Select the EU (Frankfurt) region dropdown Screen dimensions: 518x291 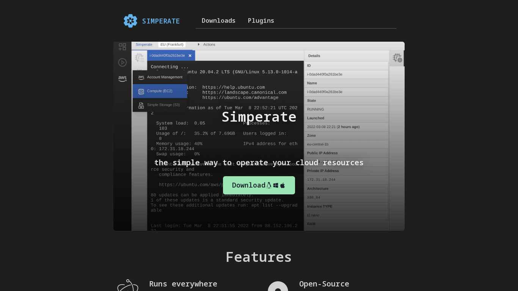[x=172, y=45]
